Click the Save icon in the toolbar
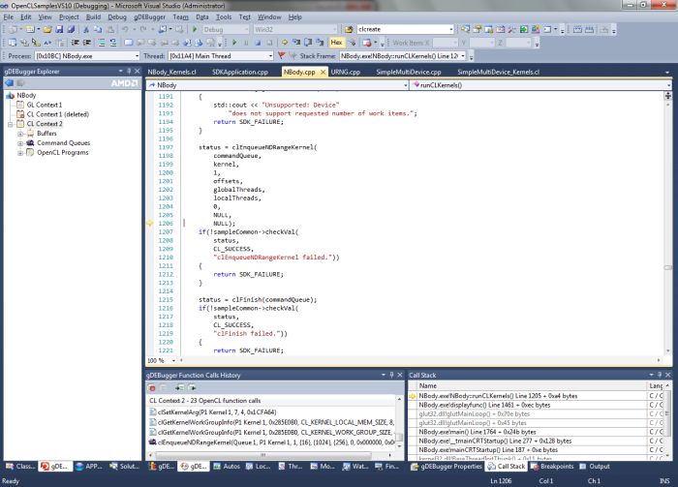The image size is (678, 487). click(x=59, y=29)
